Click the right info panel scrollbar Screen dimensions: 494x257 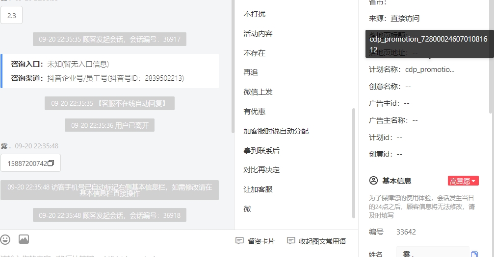(491, 57)
